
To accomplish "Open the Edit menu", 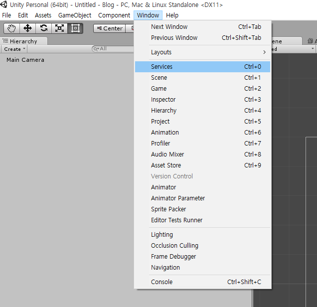I will click(23, 15).
